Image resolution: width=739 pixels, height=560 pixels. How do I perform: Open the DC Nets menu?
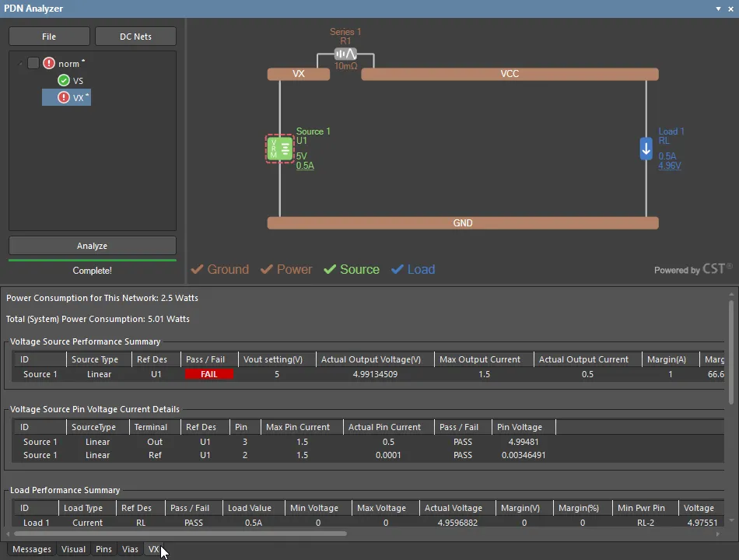pyautogui.click(x=135, y=37)
